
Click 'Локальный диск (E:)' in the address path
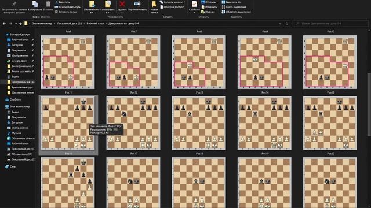coord(70,24)
